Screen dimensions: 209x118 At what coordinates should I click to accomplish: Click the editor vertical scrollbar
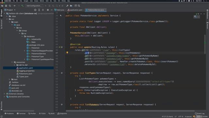[x=205, y=44]
